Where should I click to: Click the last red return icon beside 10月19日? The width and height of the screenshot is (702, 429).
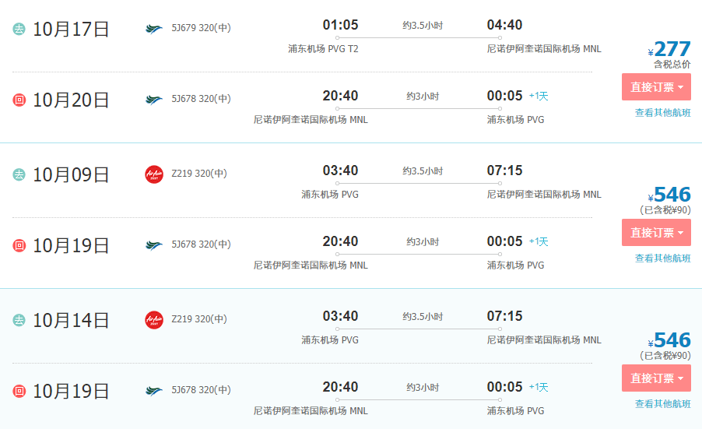pyautogui.click(x=19, y=391)
